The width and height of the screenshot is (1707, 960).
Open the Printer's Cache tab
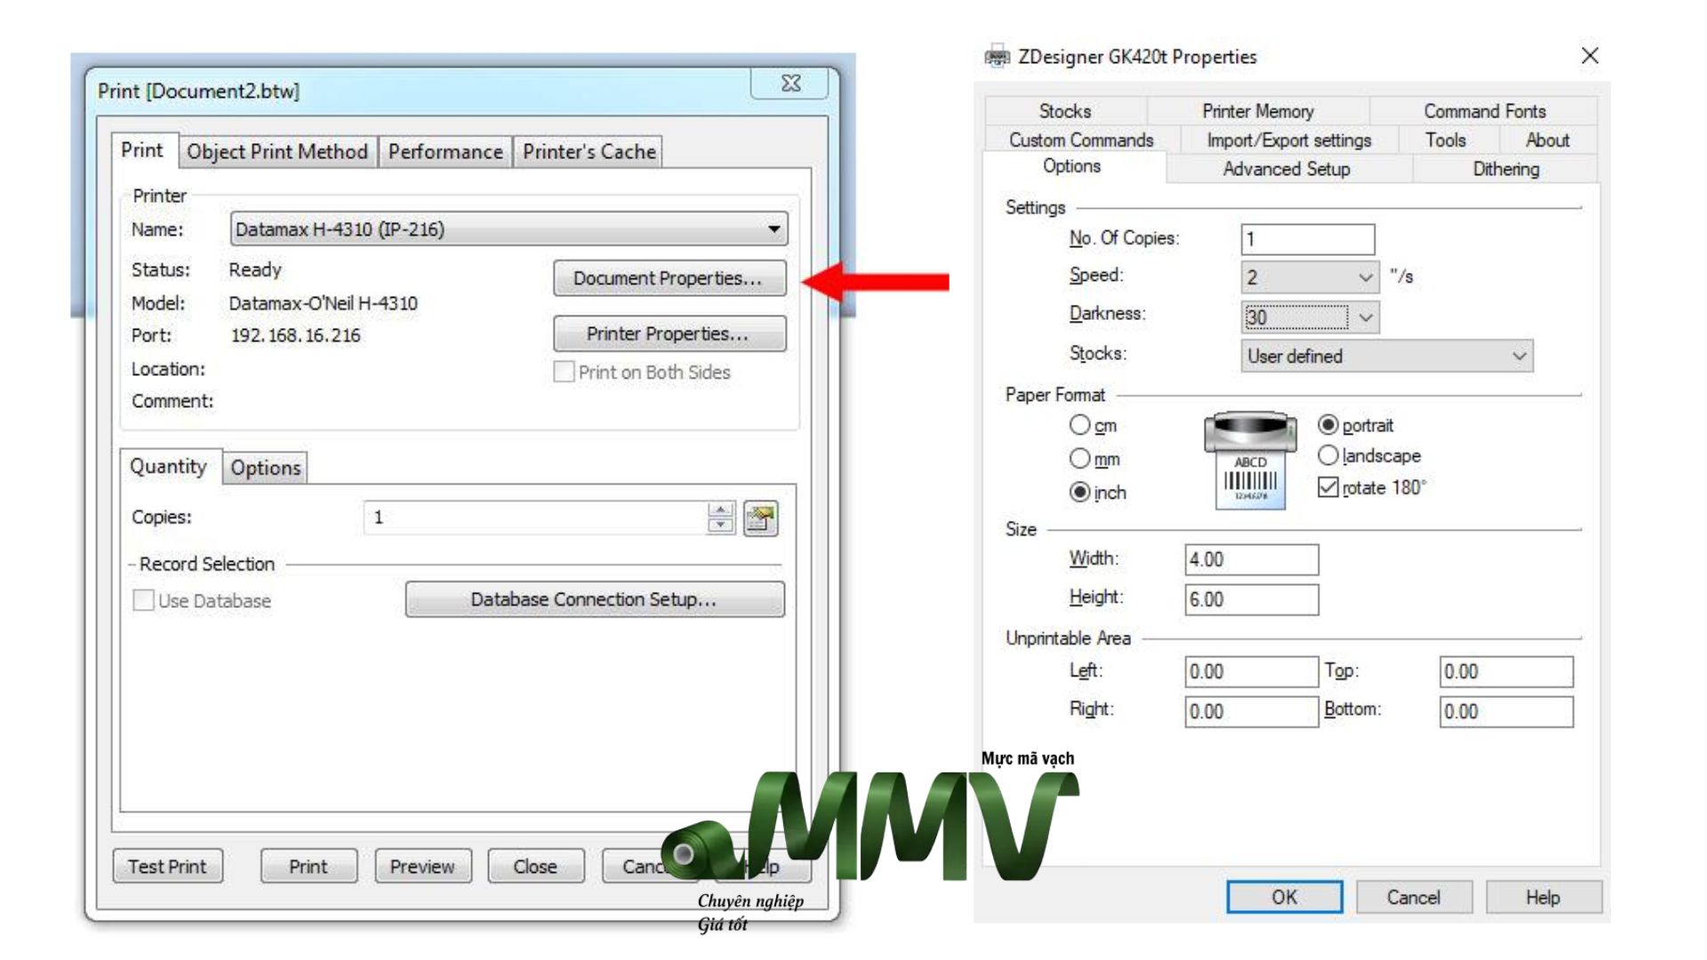(x=589, y=152)
